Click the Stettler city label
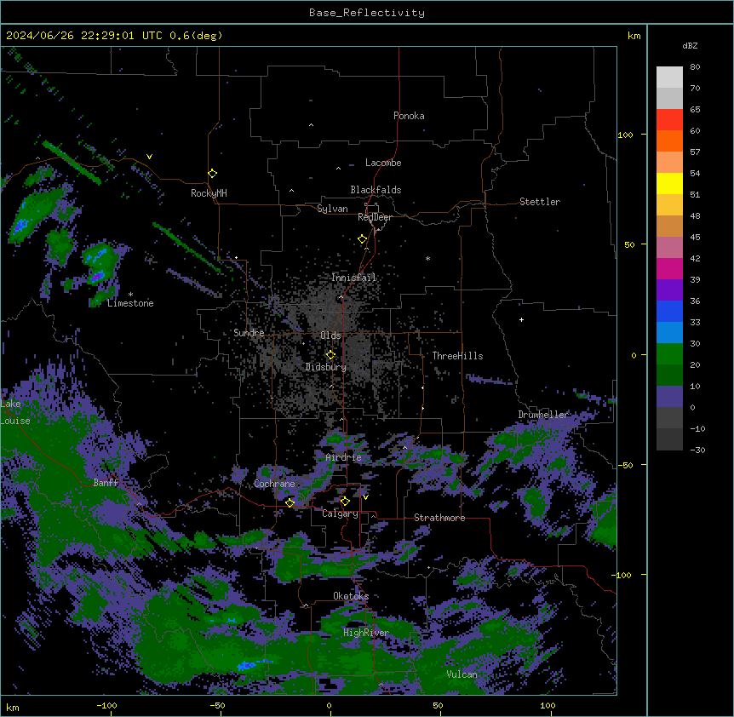 click(x=540, y=202)
